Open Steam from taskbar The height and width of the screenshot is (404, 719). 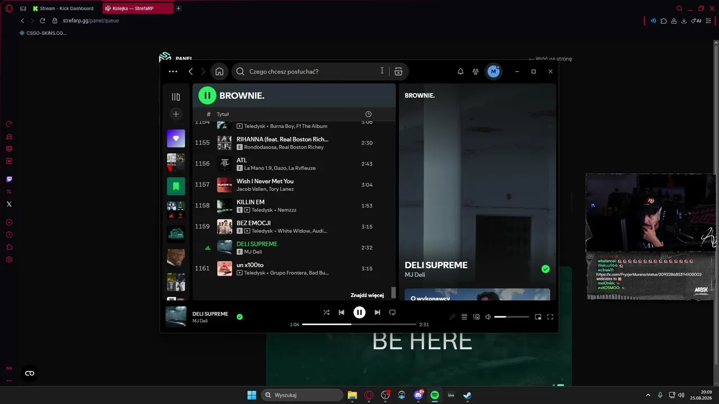[x=467, y=395]
